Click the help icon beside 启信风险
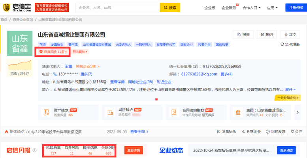The image size is (307, 158). 35,150
